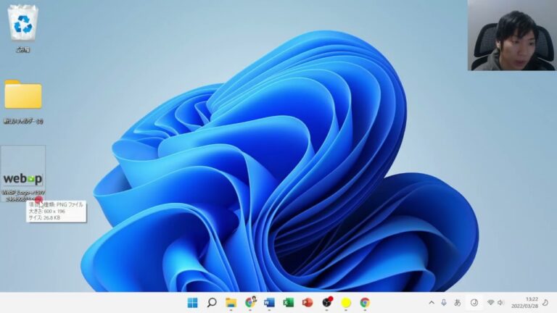Click the file tooltip showing PNG ファイル
Viewport: 557px width, 313px height.
(x=56, y=212)
